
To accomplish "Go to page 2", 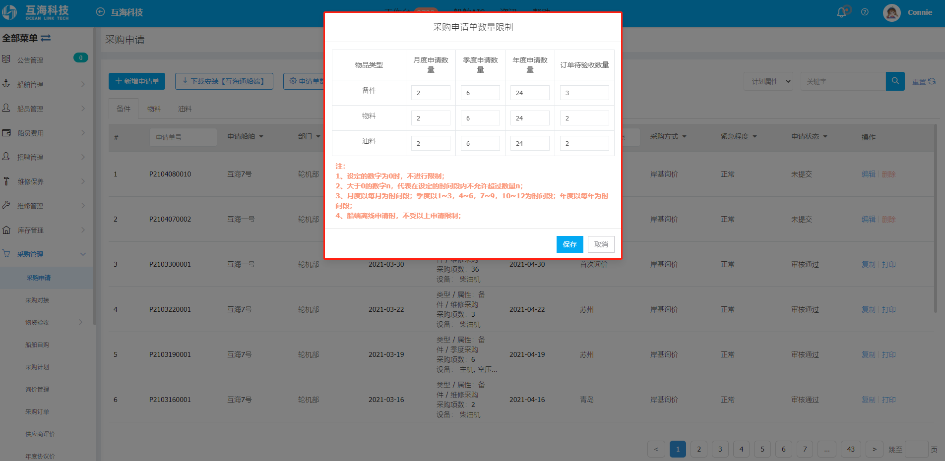I will click(699, 449).
